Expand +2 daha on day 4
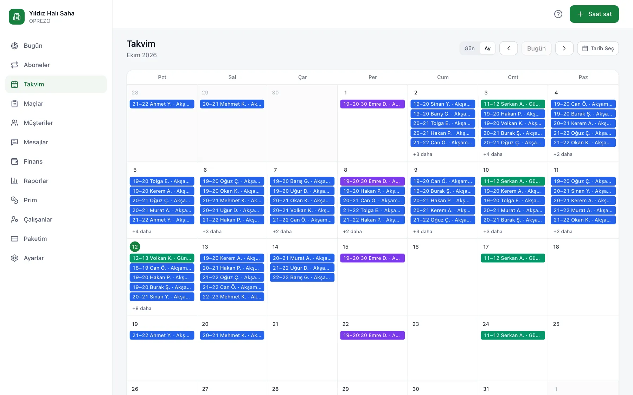Viewport: 633px width, 395px height. click(x=563, y=154)
